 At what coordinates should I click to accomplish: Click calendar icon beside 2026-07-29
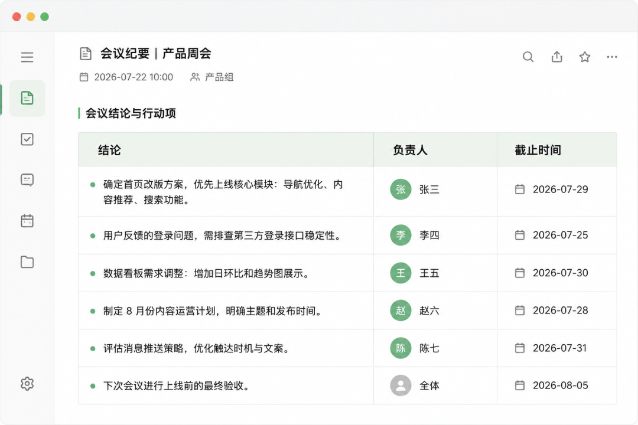(520, 189)
